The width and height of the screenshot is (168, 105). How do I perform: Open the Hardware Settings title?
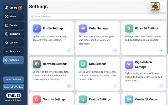point(55,64)
